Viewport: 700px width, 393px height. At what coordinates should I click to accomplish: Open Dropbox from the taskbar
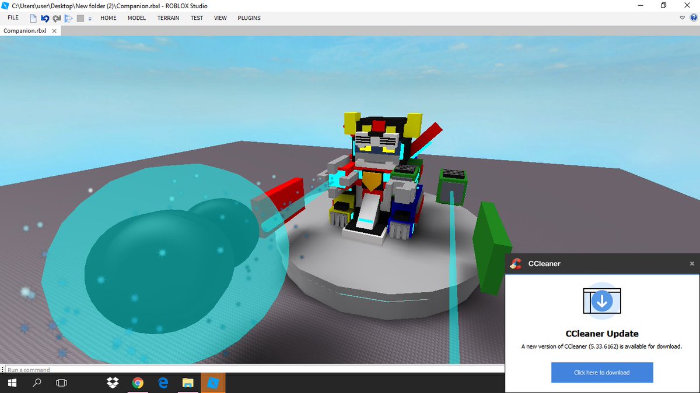pos(113,383)
